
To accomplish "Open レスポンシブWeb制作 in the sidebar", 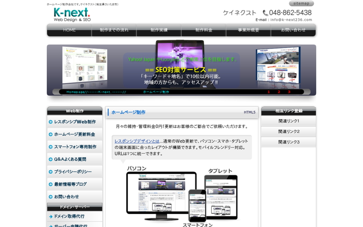I will tap(74, 122).
